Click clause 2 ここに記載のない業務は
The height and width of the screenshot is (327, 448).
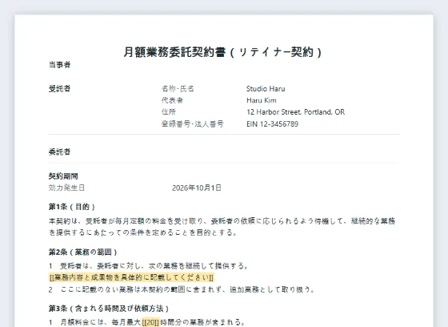pos(182,289)
